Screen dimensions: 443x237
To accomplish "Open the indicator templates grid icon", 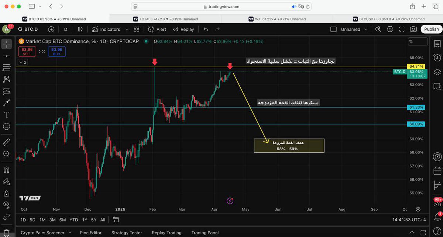I will 137,29.
